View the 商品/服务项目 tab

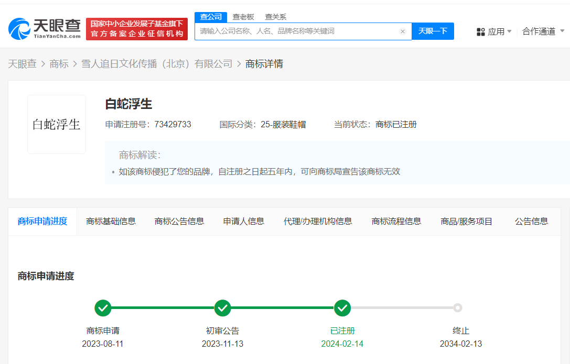[466, 221]
